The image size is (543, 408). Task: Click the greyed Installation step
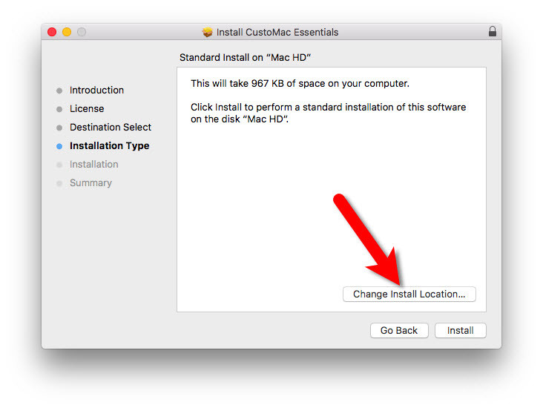(94, 164)
